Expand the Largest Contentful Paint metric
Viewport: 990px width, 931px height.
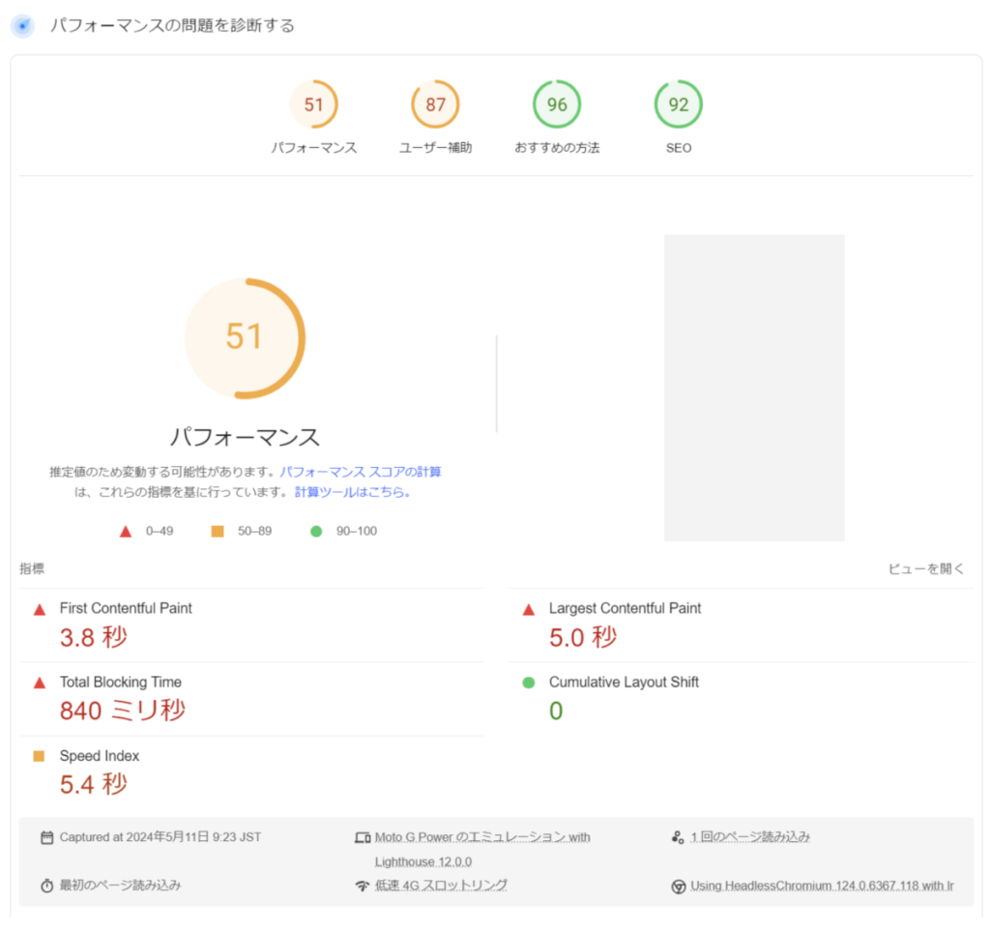pyautogui.click(x=625, y=609)
